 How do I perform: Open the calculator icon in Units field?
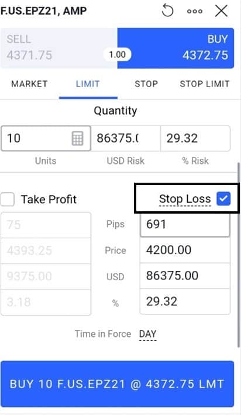78,138
